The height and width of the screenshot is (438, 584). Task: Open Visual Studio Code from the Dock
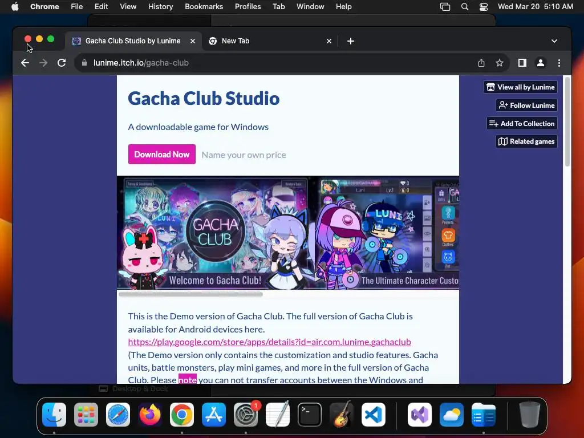pos(374,415)
